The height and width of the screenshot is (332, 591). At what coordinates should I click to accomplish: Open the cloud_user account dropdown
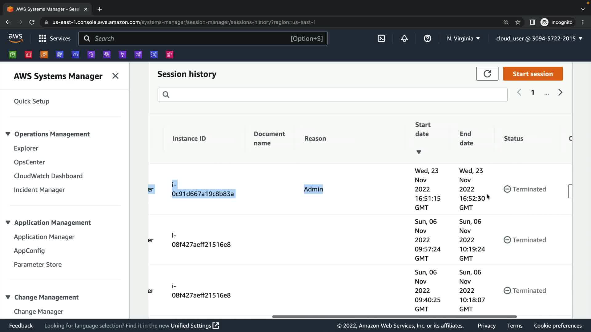pyautogui.click(x=539, y=38)
